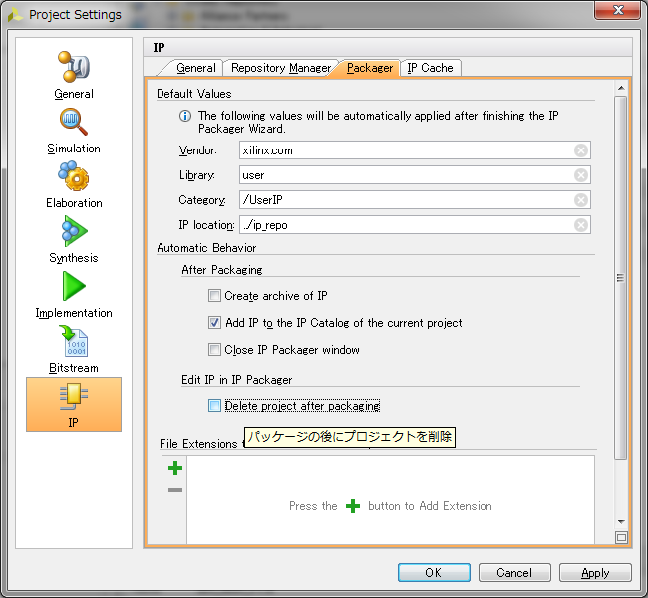Go to the Synthesis settings icon
Viewport: 648px width, 598px height.
pos(74,239)
